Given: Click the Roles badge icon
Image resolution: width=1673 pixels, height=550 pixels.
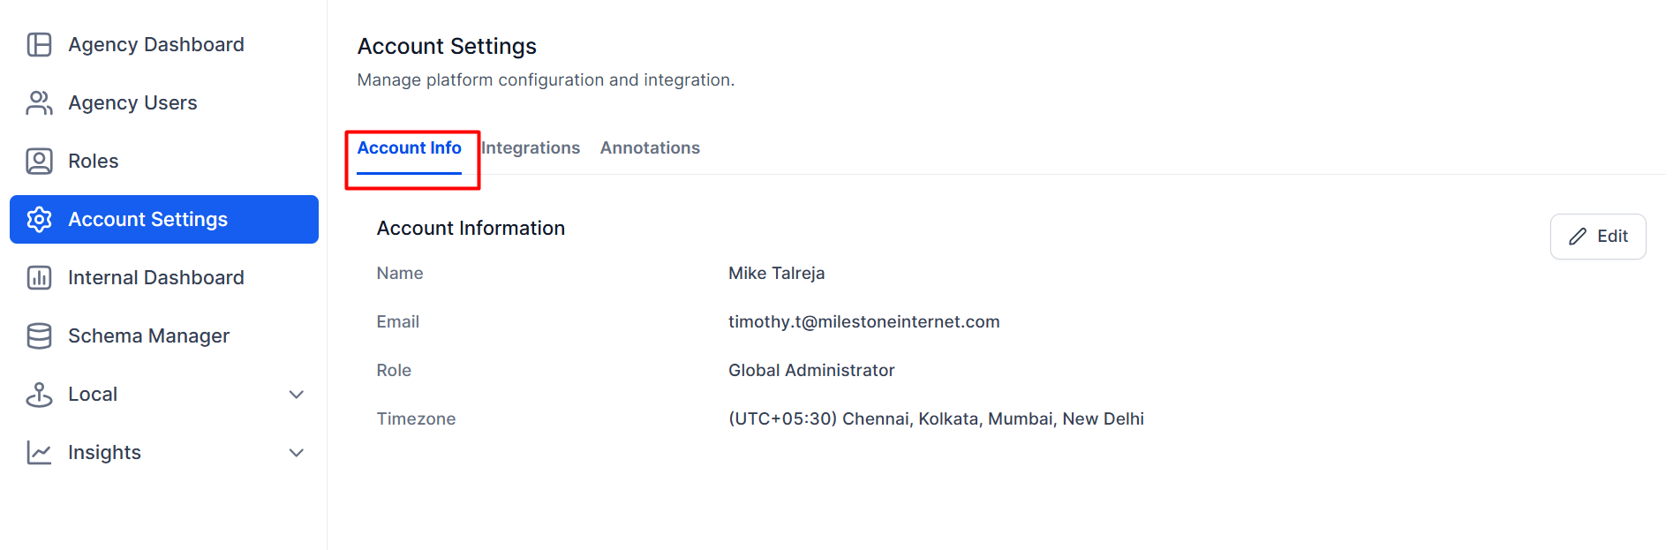Looking at the screenshot, I should pyautogui.click(x=39, y=161).
